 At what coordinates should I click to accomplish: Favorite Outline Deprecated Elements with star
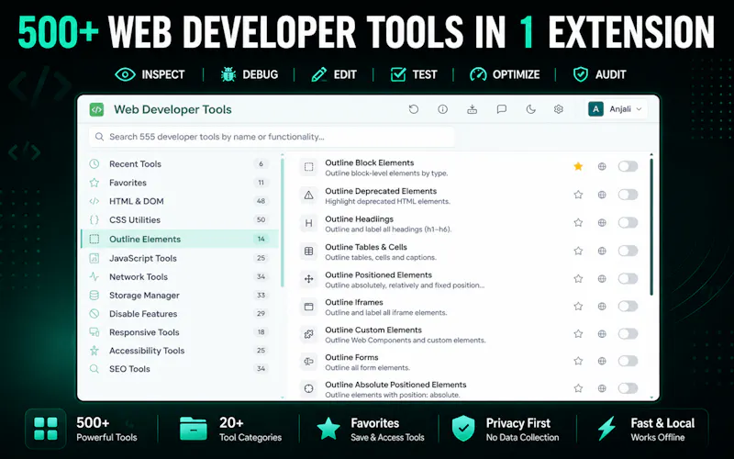578,195
